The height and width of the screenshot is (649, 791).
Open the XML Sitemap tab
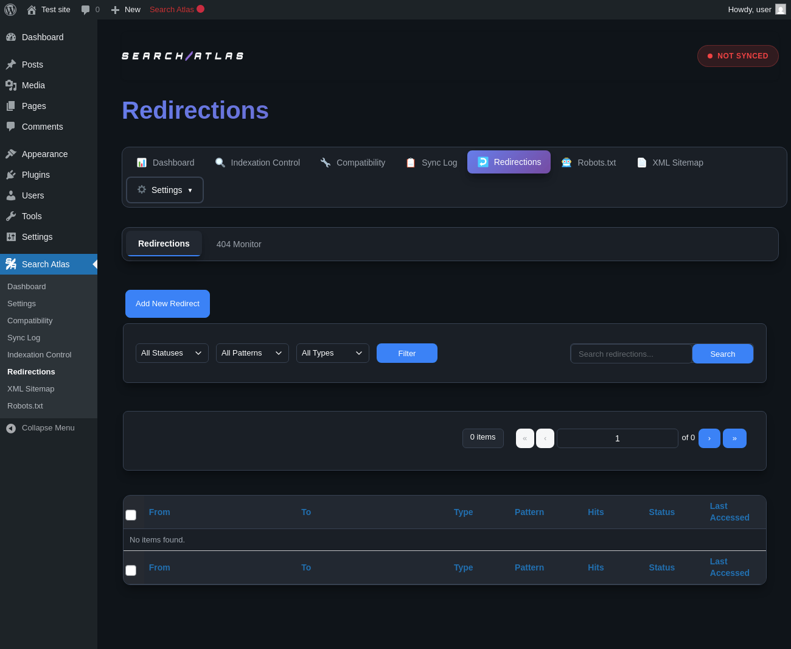point(670,163)
